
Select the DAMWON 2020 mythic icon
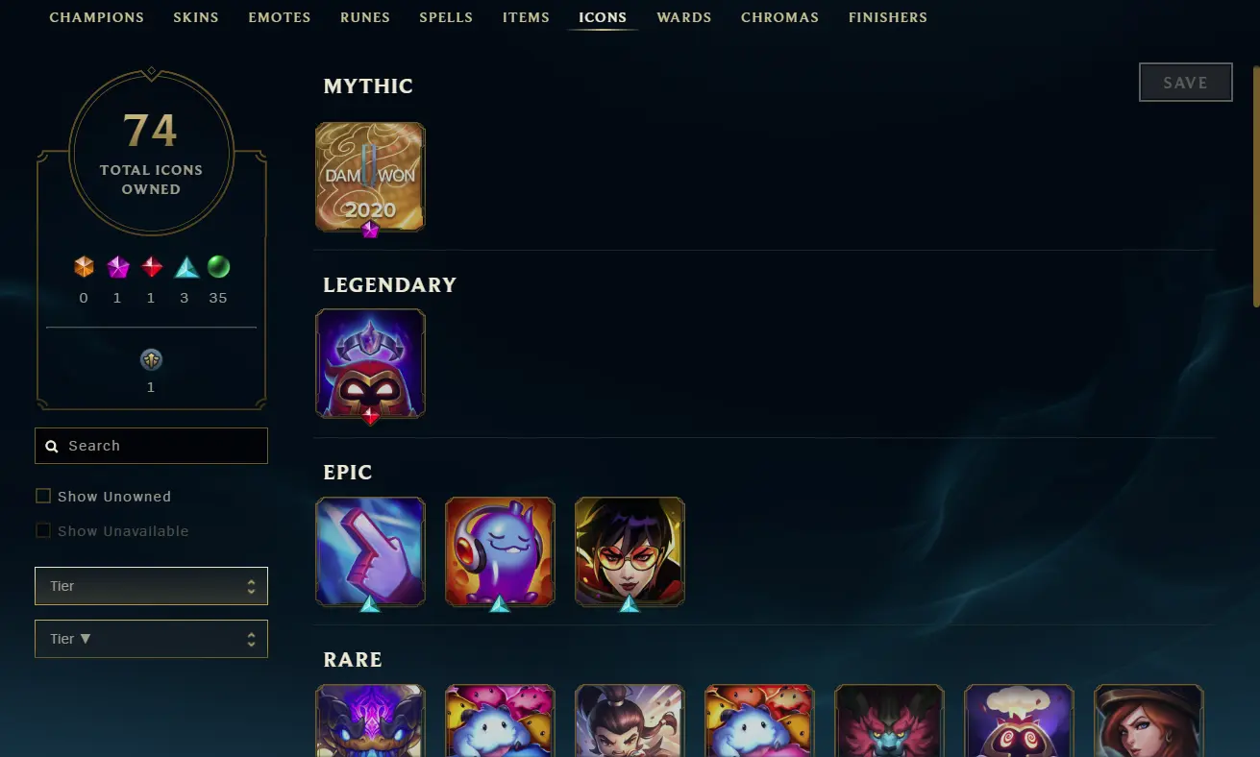coord(370,177)
